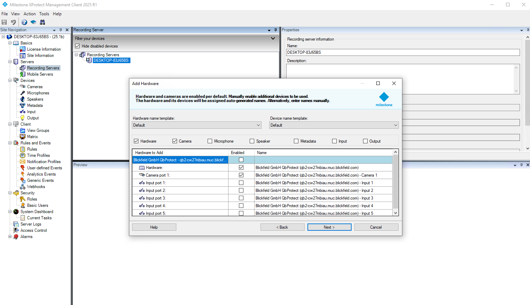Click the Save toolbar icon
Viewport: 530px width, 305px height.
(x=5, y=22)
